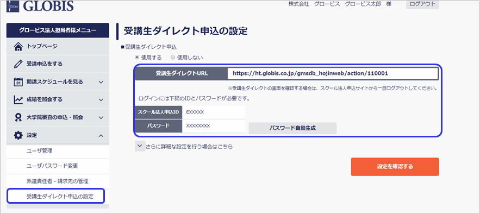
Task: Click the ■受講生ダイレクト申込 section label
Action: pyautogui.click(x=149, y=47)
